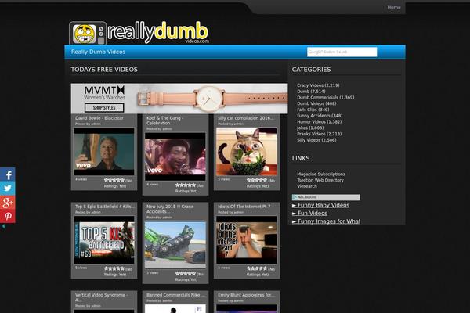Focus the Google Custom Search field

[342, 52]
